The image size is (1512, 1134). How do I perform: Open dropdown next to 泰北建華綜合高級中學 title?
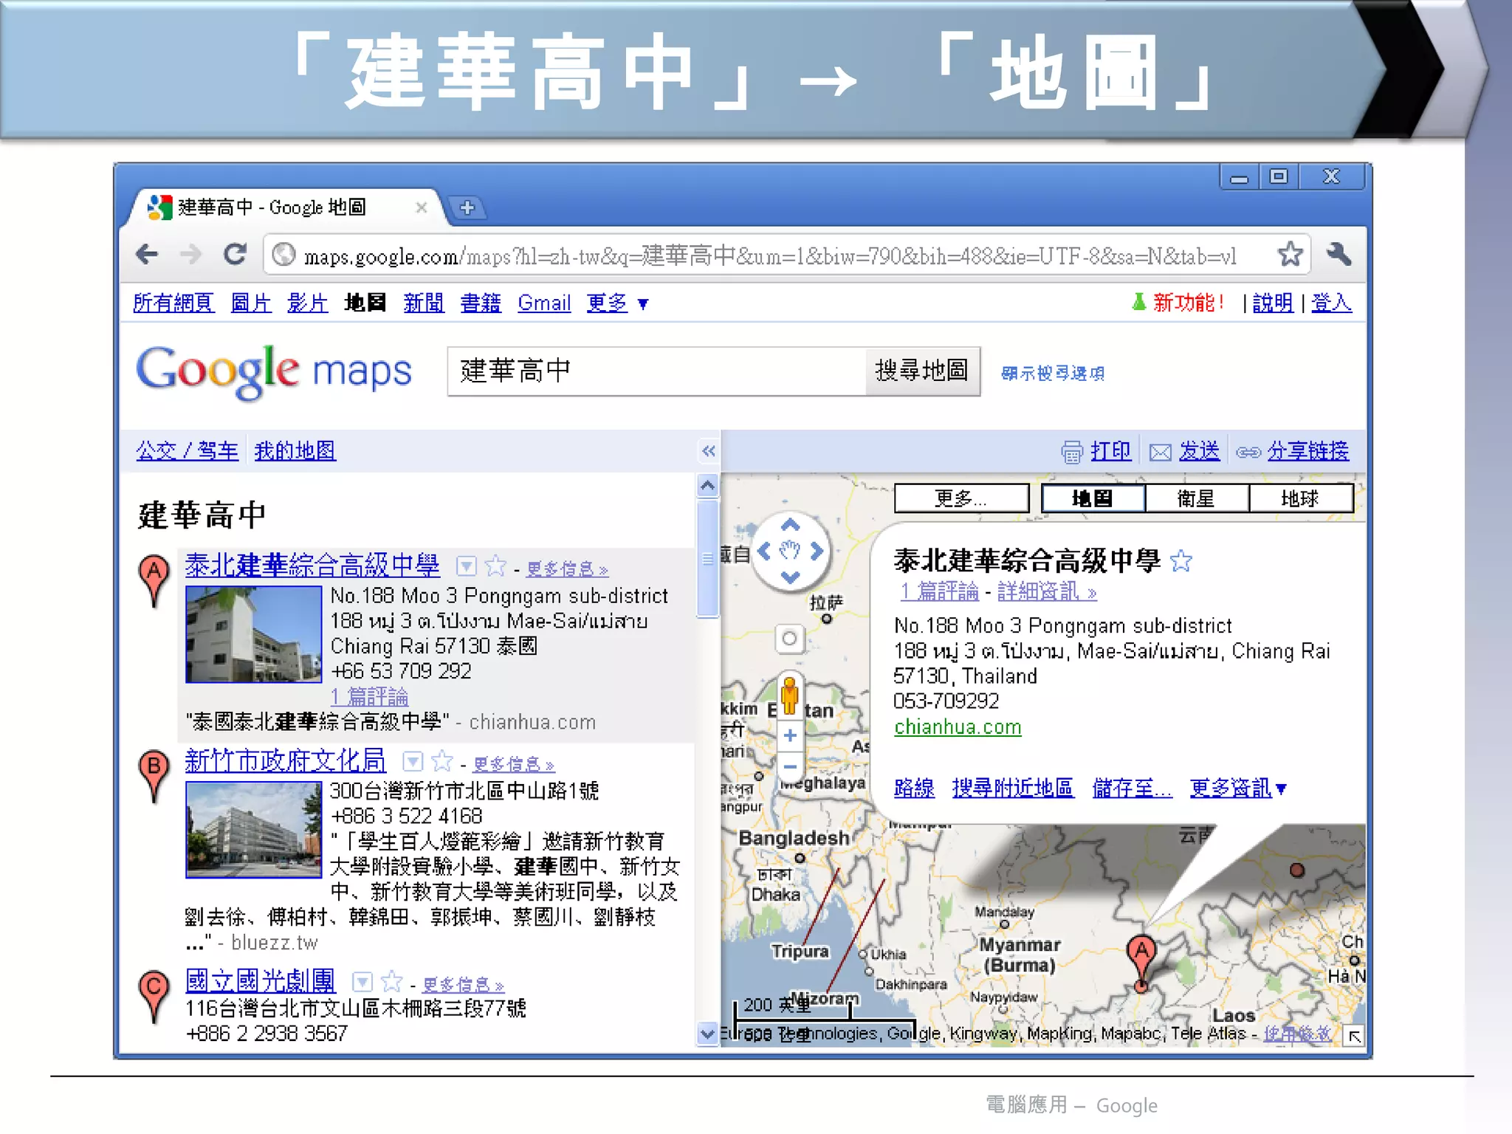(466, 566)
